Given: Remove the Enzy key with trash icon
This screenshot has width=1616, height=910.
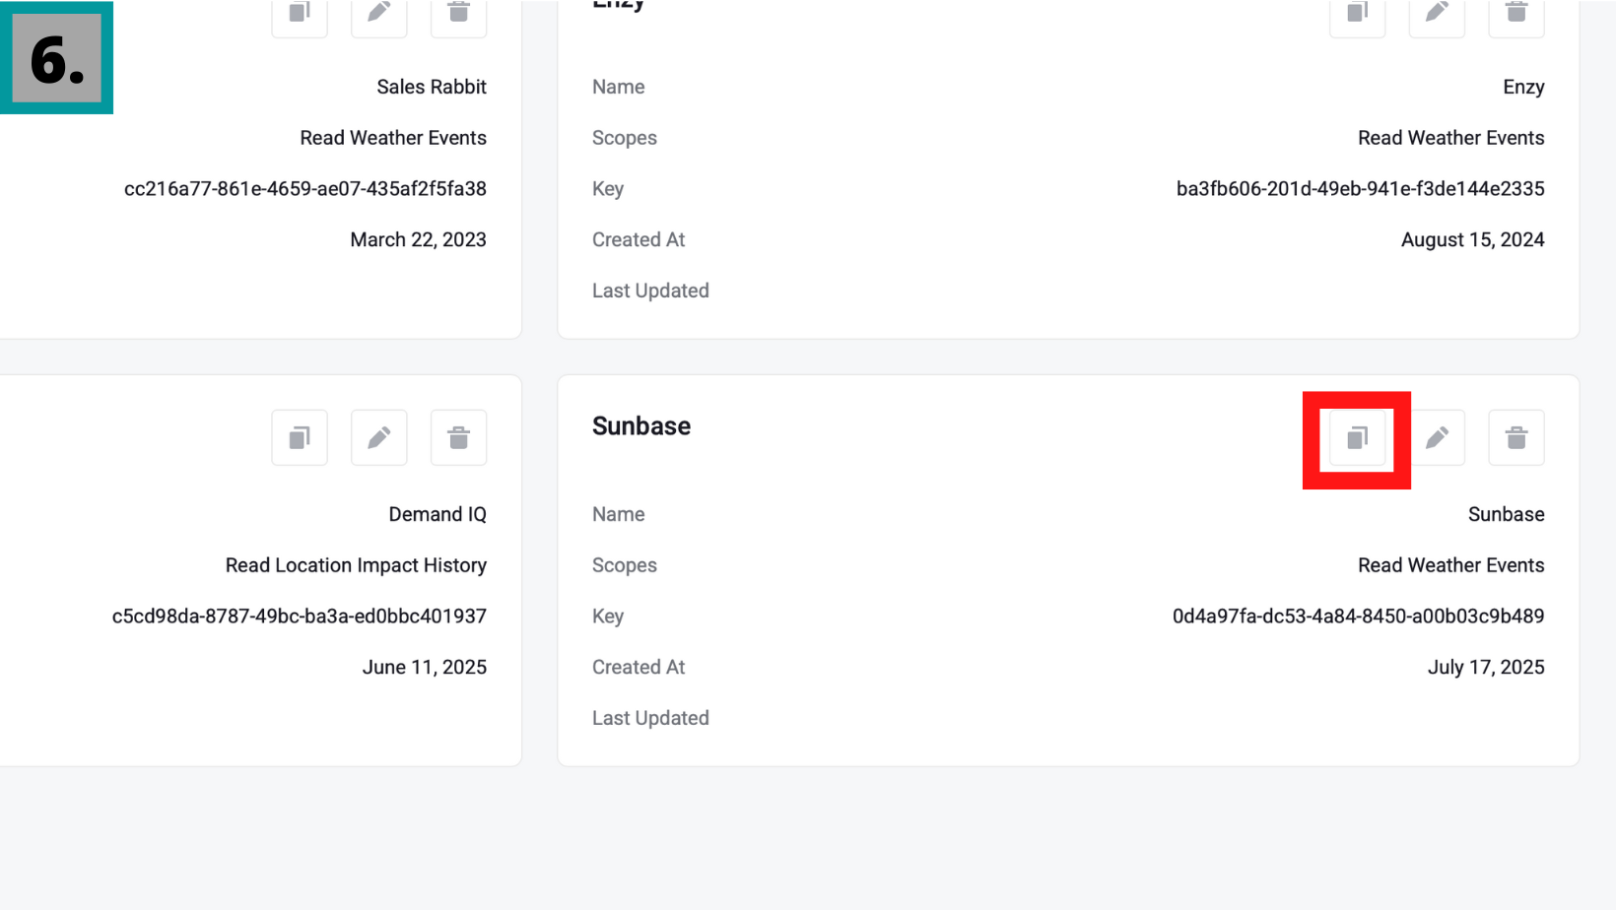Looking at the screenshot, I should [1516, 14].
